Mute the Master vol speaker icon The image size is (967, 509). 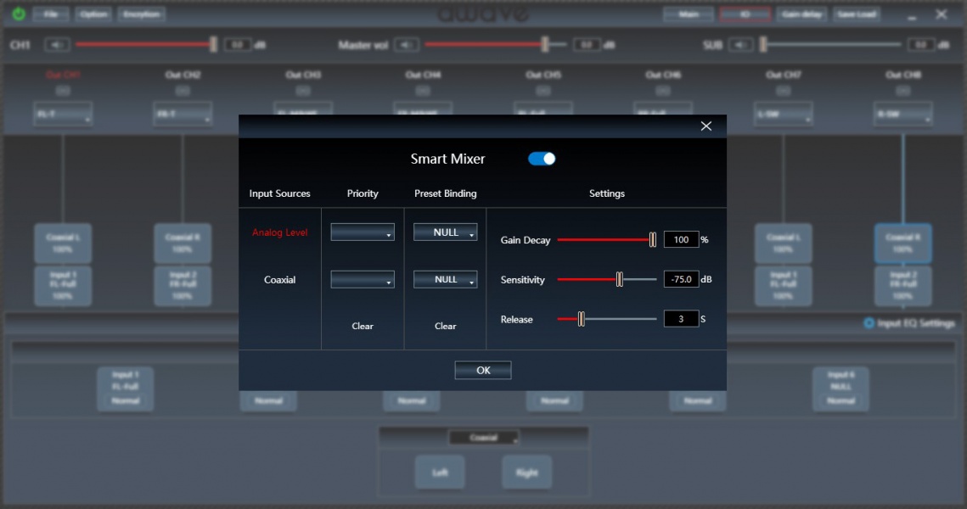[407, 45]
